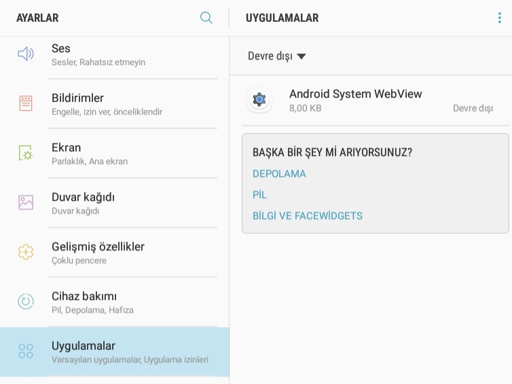The height and width of the screenshot is (384, 512).
Task: Tap the Gelişmiş özellikler gear-plus icon
Action: (26, 252)
